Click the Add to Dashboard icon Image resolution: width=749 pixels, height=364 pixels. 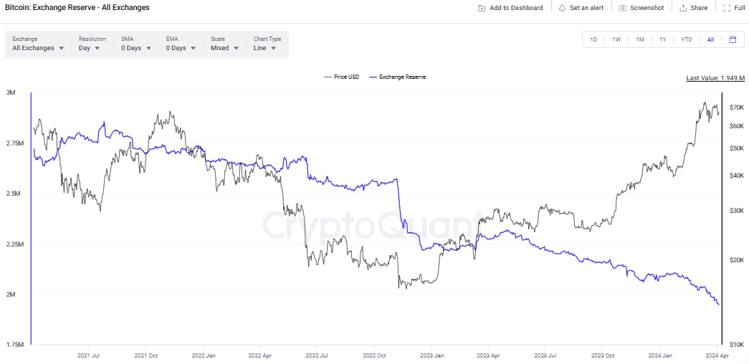coord(482,8)
